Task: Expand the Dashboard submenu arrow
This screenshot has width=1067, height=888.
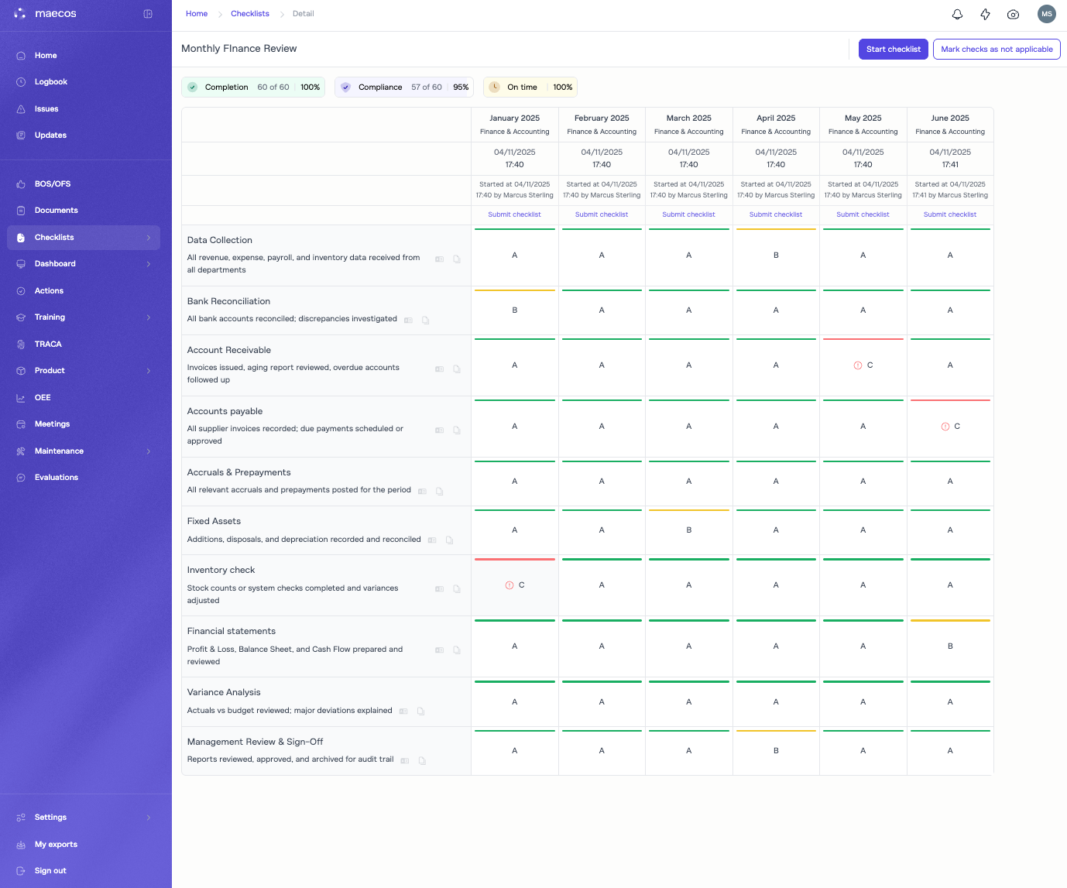Action: click(x=149, y=264)
